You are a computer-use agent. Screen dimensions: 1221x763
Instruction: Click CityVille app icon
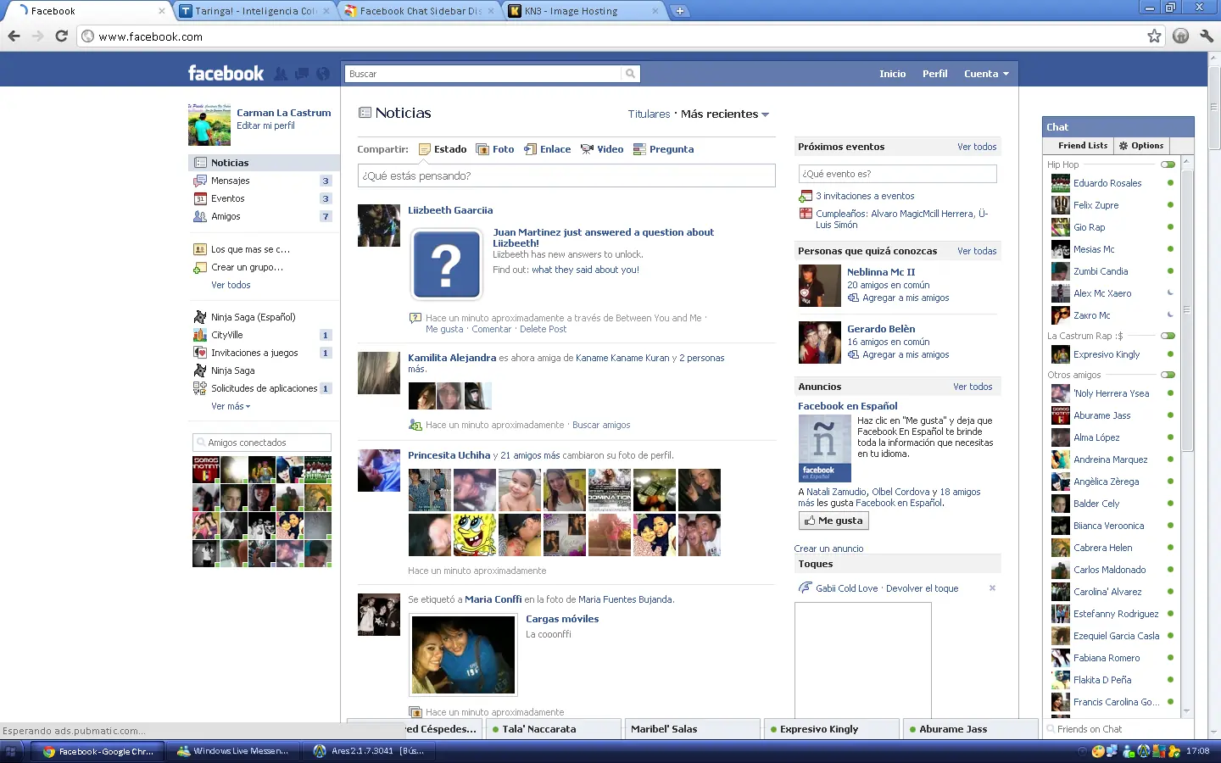(200, 335)
